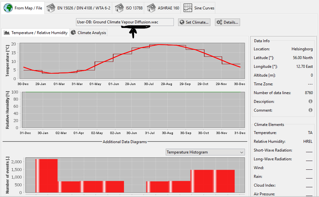This screenshot has height=197, width=319.
Task: Open the Temperature Histogram dropdown
Action: (205, 152)
